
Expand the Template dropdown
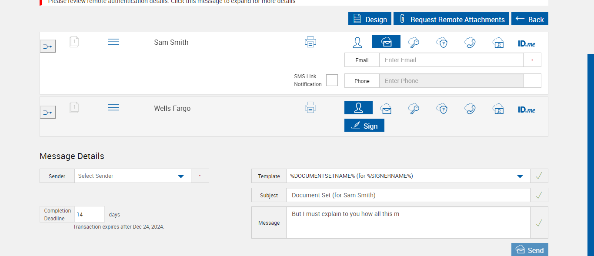click(520, 176)
